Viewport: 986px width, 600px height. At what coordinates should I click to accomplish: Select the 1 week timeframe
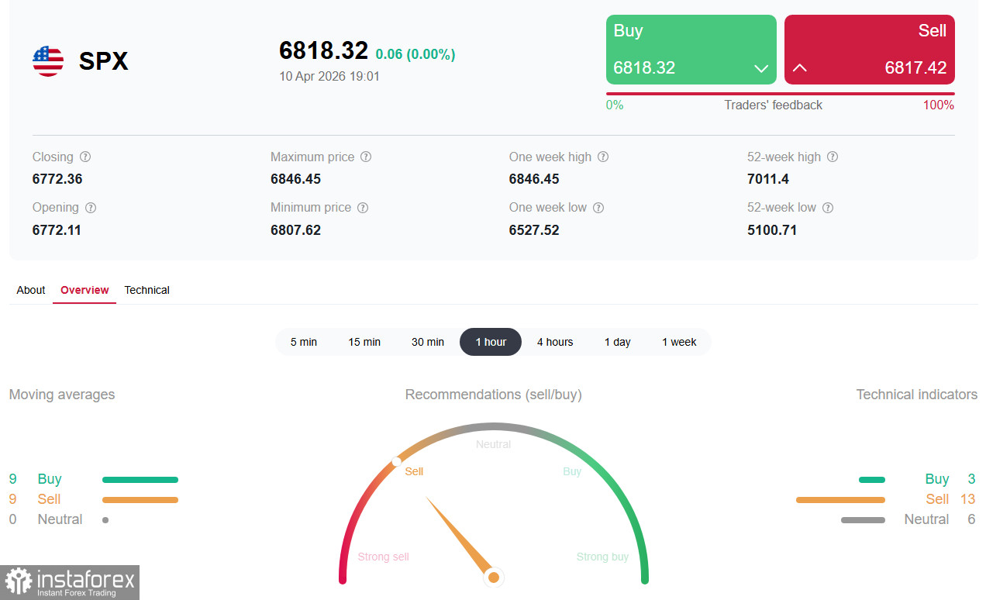[x=678, y=342]
